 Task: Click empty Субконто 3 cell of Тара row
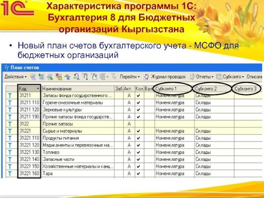pos(248,174)
